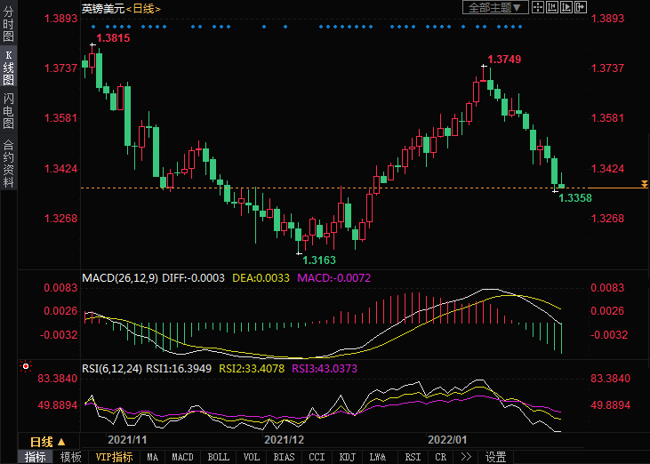650x464 pixels.
Task: Open indicator 设置 settings
Action: coord(495,457)
